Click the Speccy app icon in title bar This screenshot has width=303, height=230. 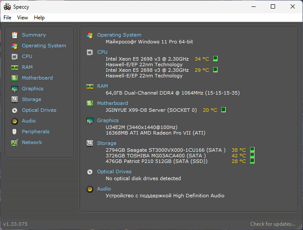tap(7, 7)
